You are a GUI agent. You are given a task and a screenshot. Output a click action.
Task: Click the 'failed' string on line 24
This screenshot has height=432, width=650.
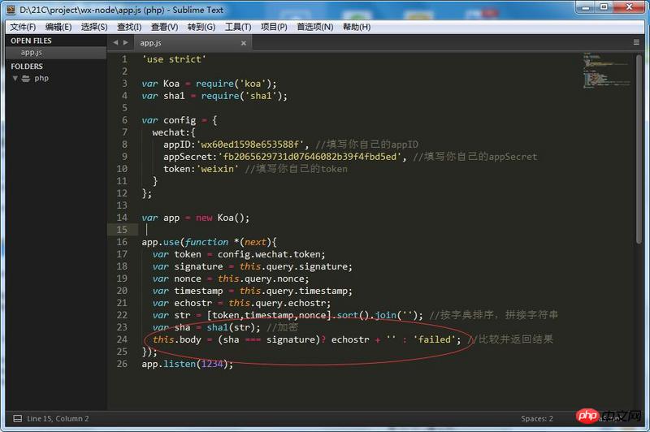(434, 339)
